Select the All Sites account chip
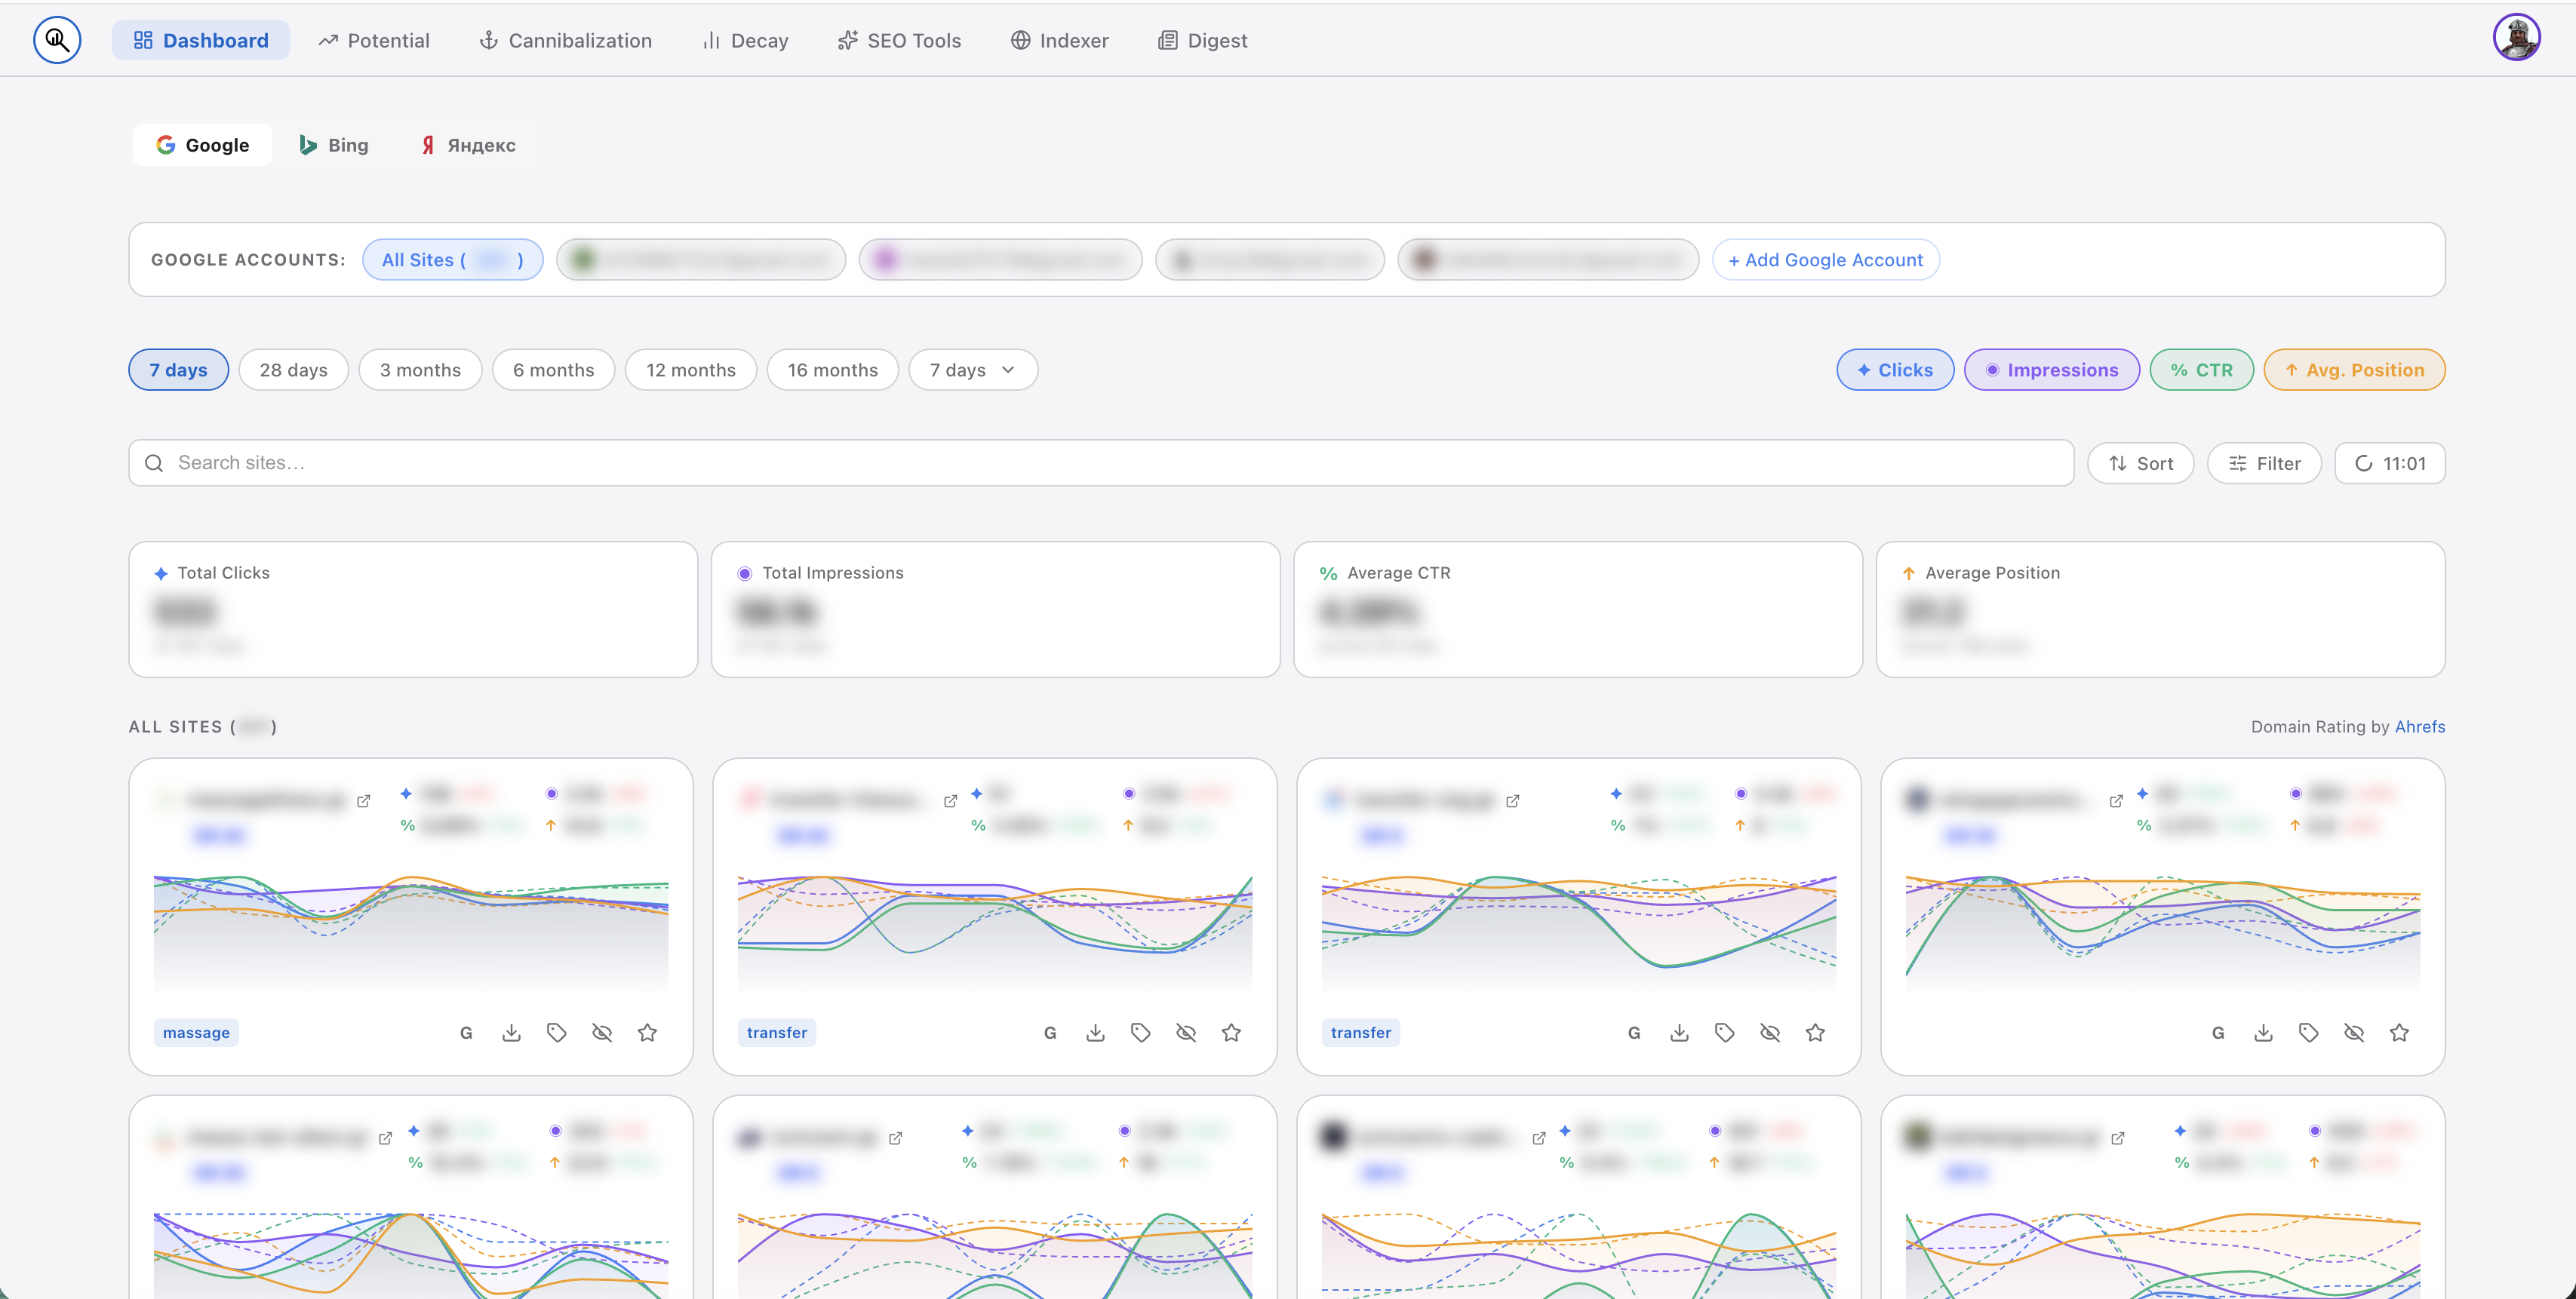This screenshot has height=1299, width=2576. (x=452, y=260)
